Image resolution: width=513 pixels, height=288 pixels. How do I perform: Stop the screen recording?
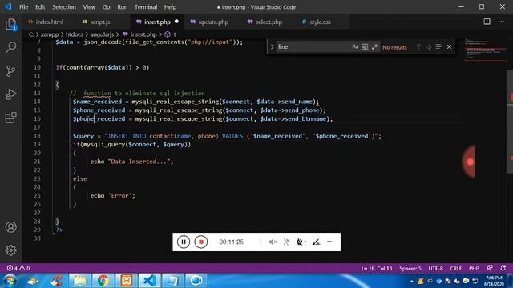point(201,242)
